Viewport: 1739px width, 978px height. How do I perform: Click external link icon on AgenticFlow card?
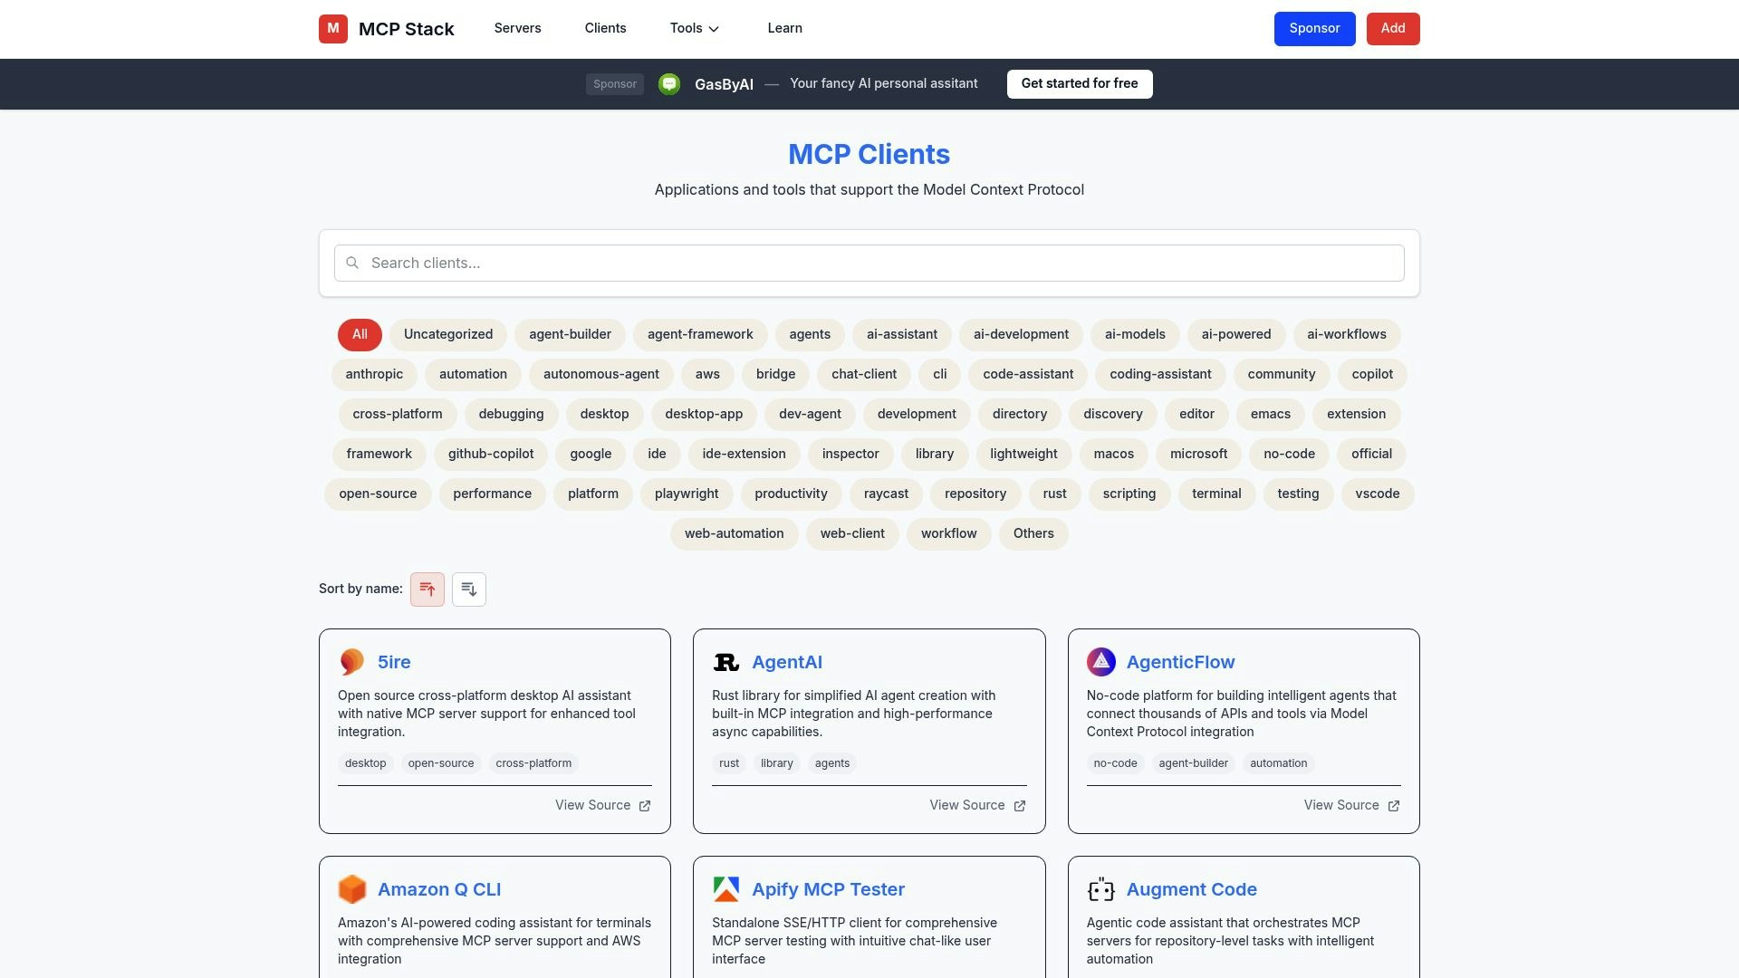(x=1394, y=806)
